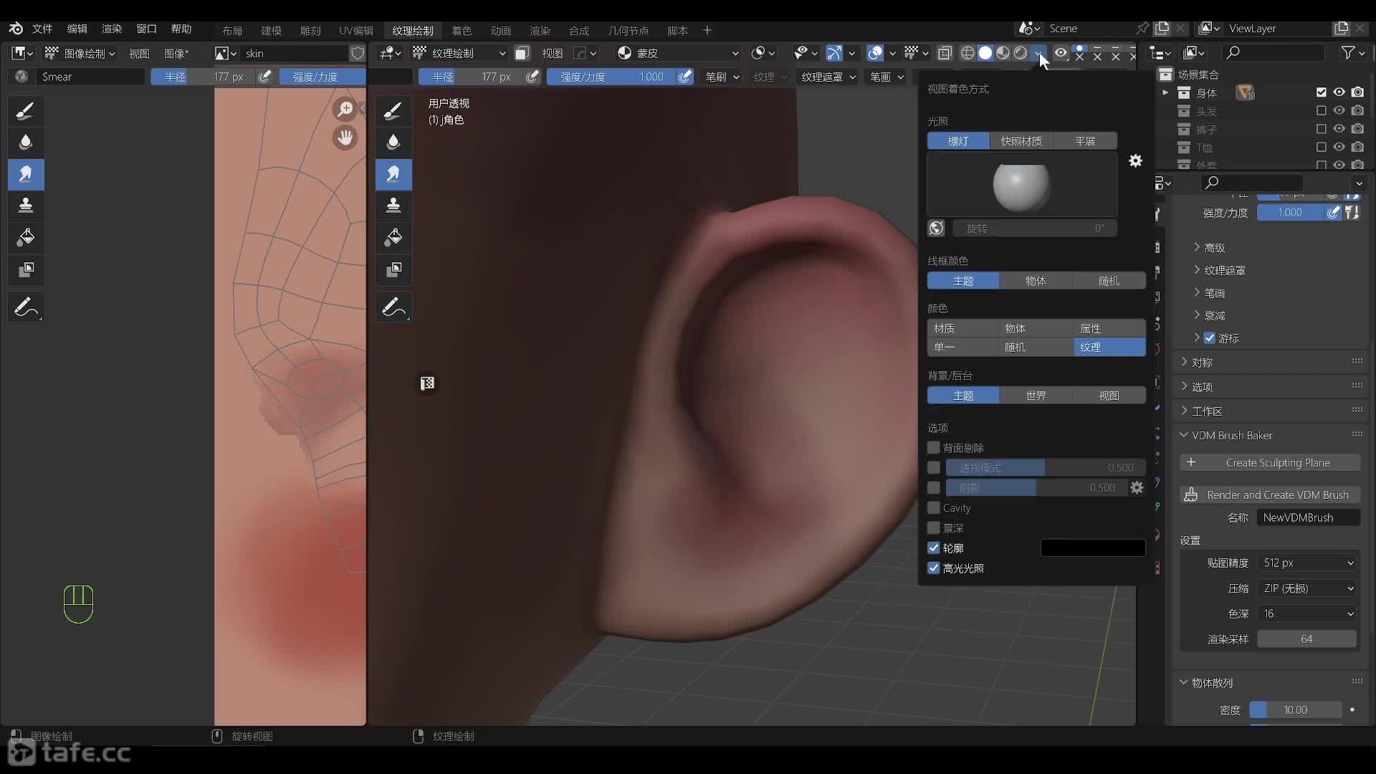Select the Soften tool in viewport toolbar

point(393,143)
